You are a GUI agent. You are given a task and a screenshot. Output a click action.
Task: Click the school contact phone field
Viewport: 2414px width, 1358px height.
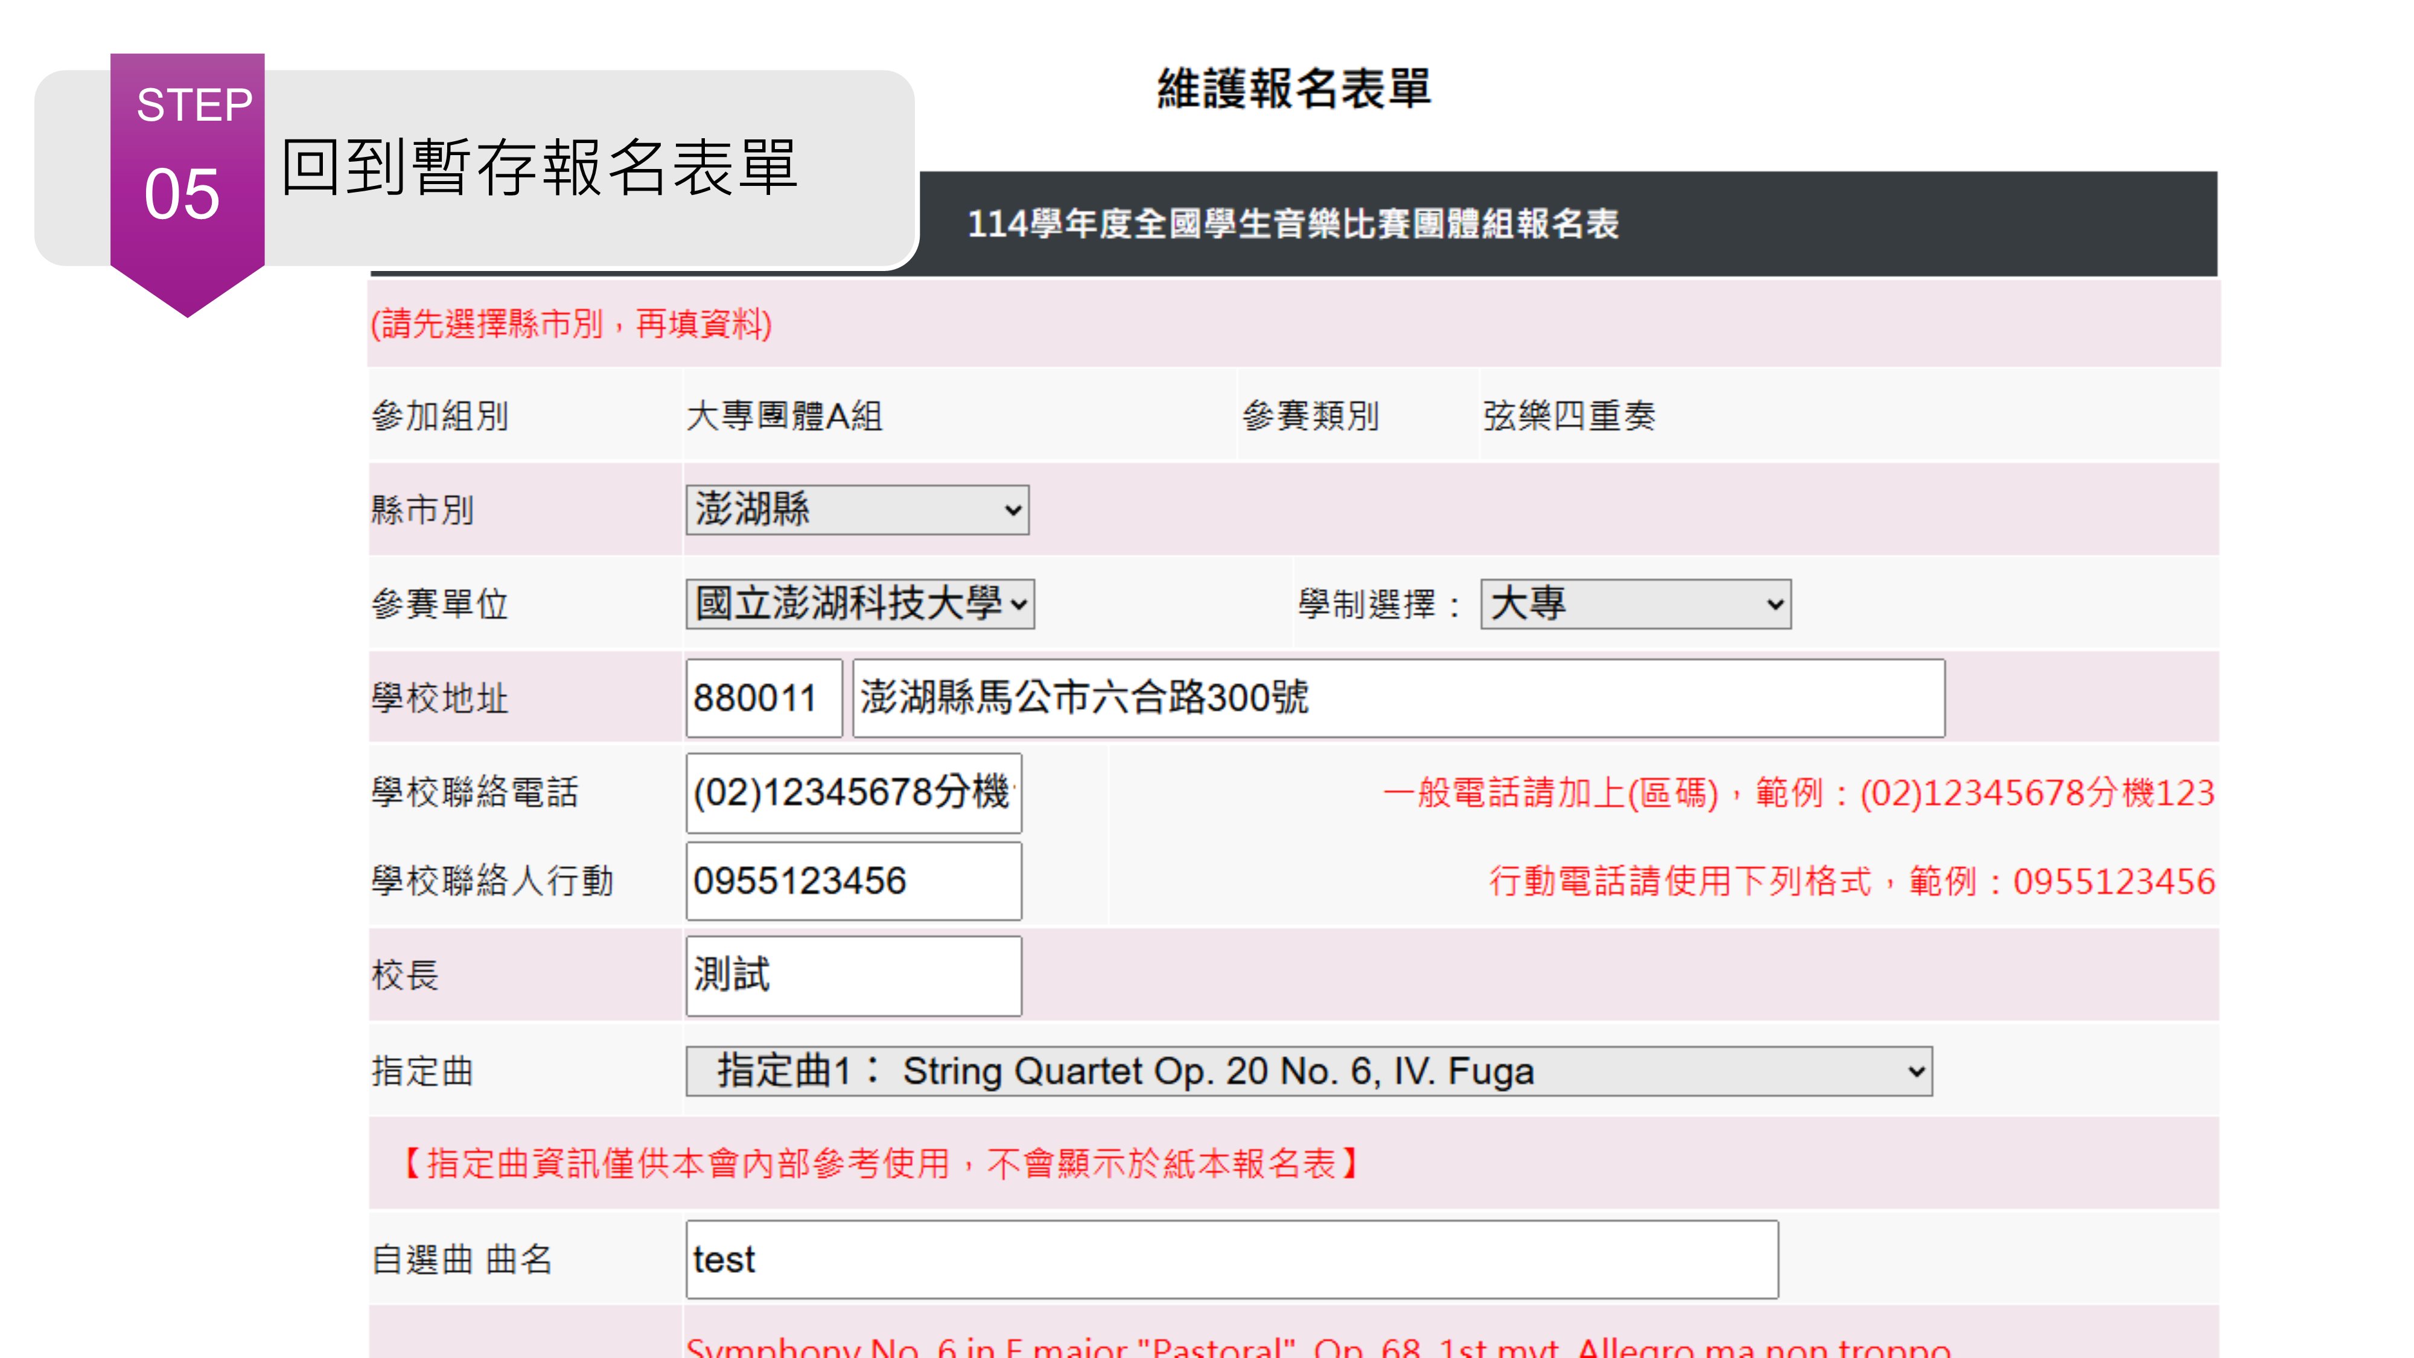pos(853,793)
